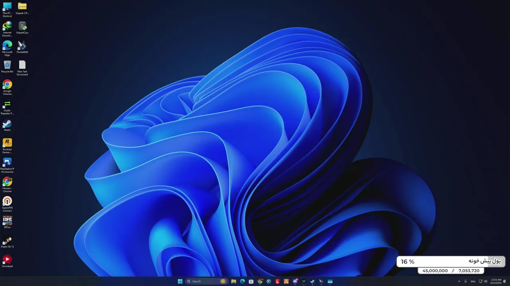Select the Audio Repeater desktop shortcut
The image size is (510, 286).
coord(7,107)
